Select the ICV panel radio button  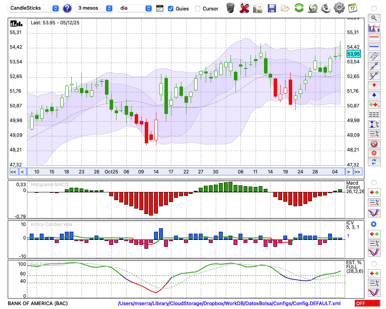374,224
